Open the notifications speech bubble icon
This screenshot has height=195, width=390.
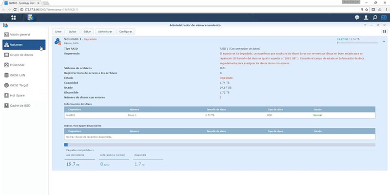357,18
